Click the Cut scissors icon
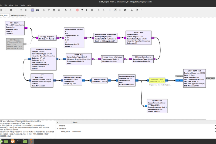 point(44,10)
